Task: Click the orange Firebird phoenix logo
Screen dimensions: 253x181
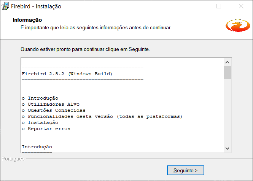Action: 237,26
